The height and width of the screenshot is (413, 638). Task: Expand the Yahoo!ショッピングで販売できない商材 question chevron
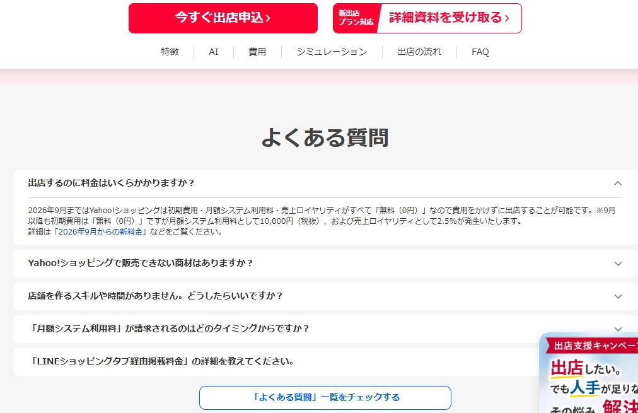pos(618,264)
